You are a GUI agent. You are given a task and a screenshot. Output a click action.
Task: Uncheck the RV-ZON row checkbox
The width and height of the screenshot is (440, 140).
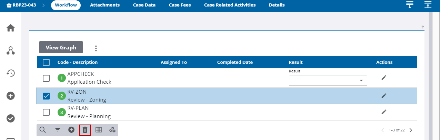pyautogui.click(x=46, y=96)
